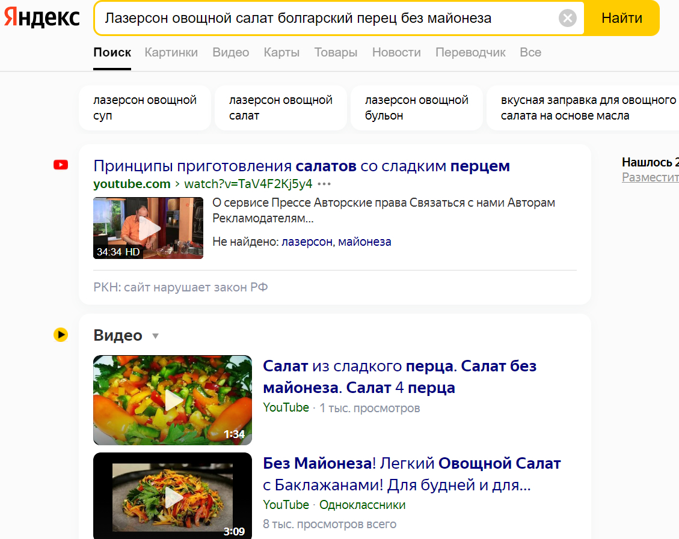Play the 3:09 eggplant salad thumbnail
This screenshot has width=679, height=539.
click(x=173, y=496)
